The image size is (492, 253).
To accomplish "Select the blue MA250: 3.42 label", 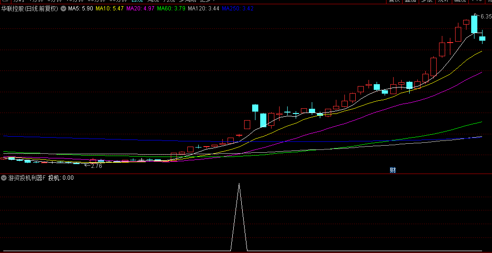I will pos(238,9).
